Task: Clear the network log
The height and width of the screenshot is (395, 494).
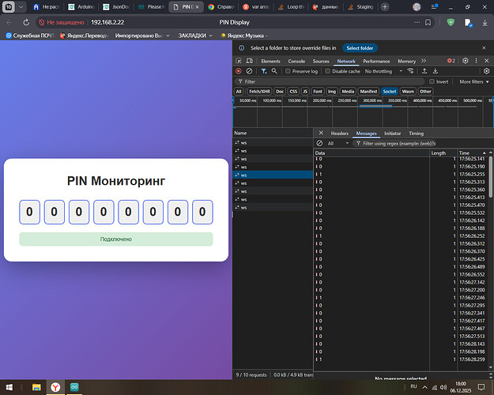Action: (x=250, y=71)
